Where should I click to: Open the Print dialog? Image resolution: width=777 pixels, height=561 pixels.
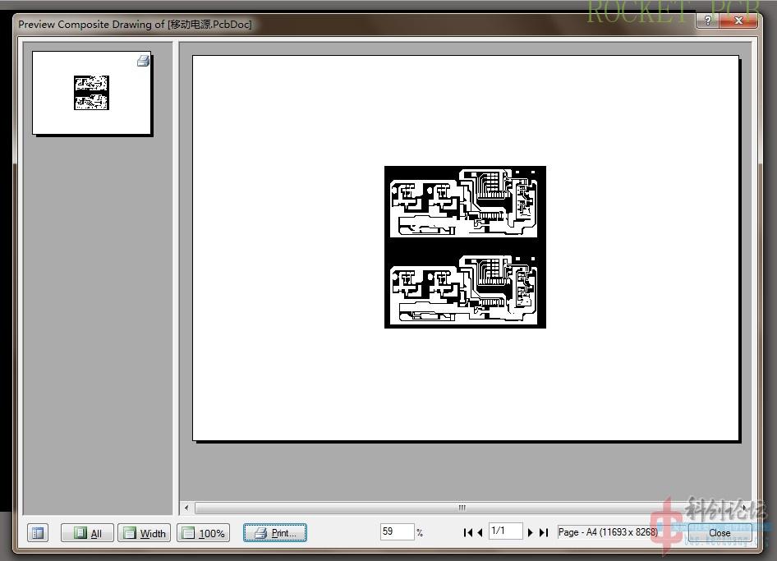point(274,533)
